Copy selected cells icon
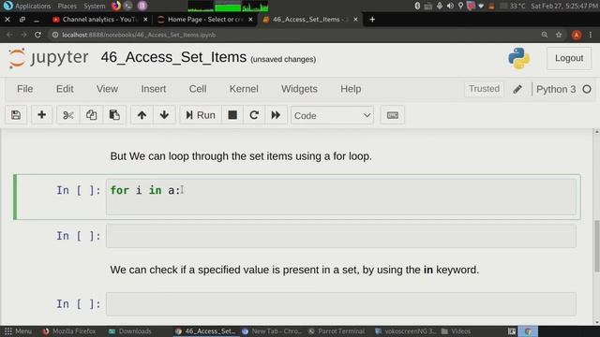Image resolution: width=600 pixels, height=337 pixels. [x=91, y=115]
